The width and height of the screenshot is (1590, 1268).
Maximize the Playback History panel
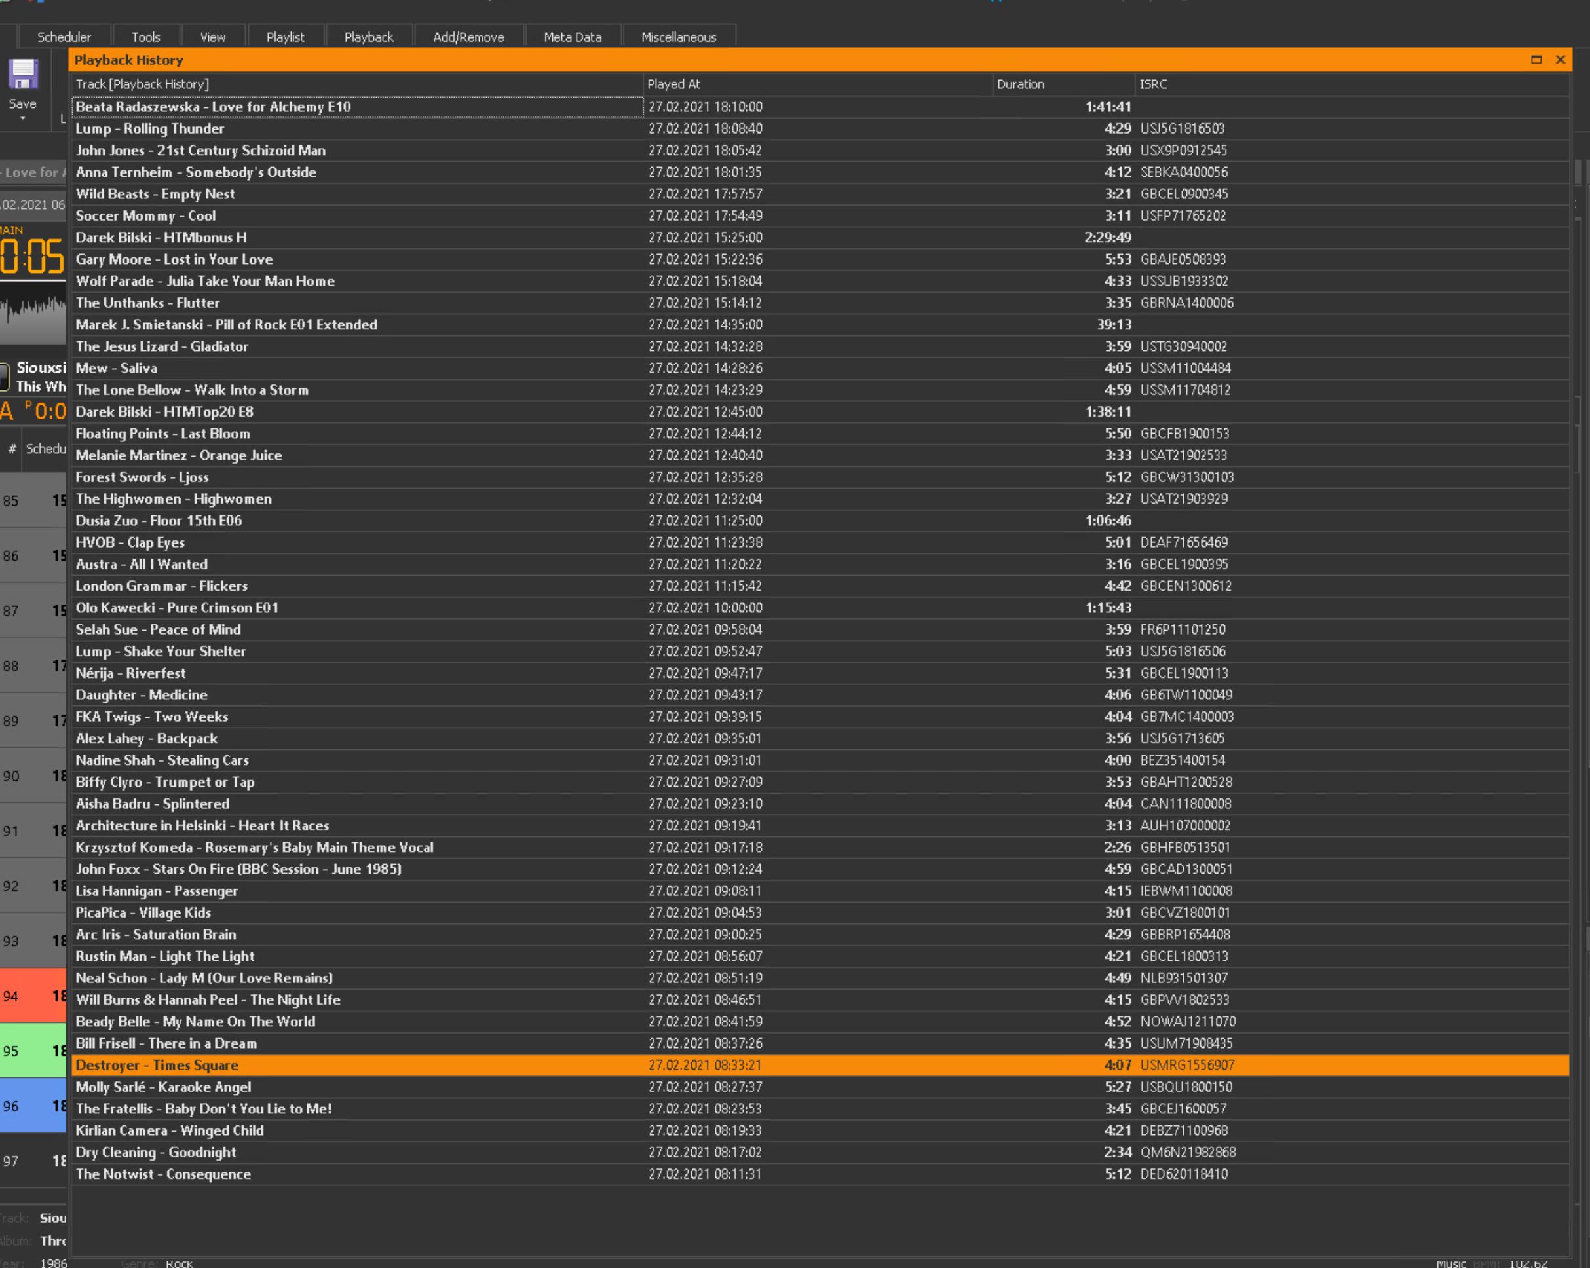1536,60
